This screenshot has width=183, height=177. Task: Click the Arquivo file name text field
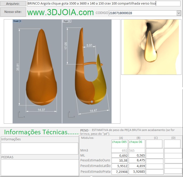pos(96,4)
